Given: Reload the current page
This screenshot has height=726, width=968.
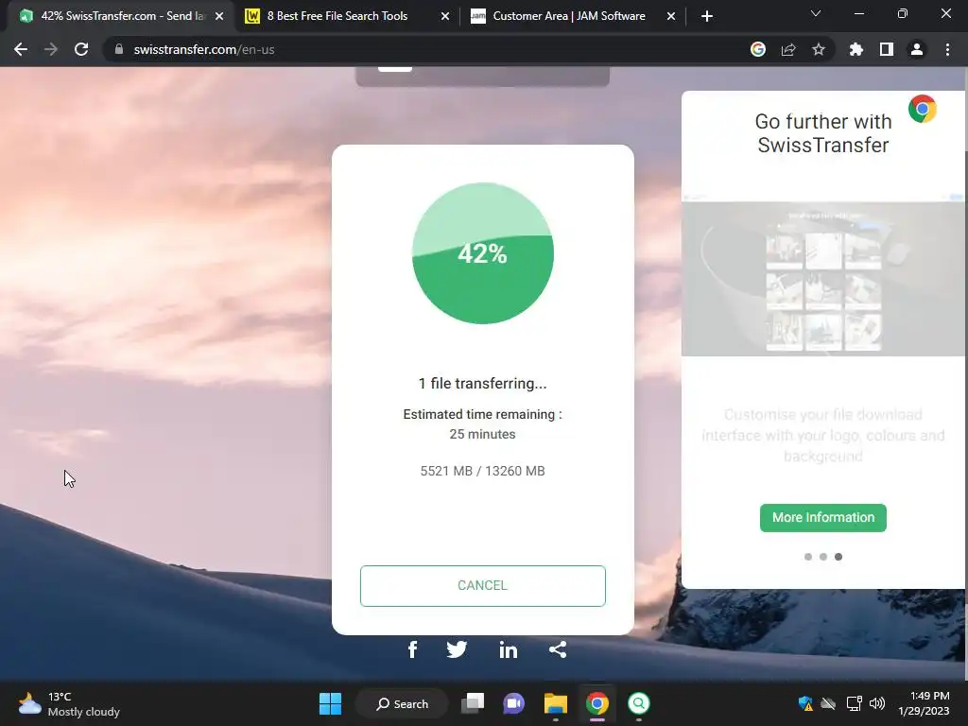Looking at the screenshot, I should point(81,49).
